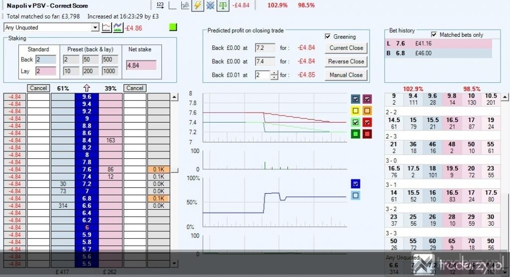Click the 3 - 1 score lay price 16.5
This screenshot has height=277, width=510.
coord(452,196)
